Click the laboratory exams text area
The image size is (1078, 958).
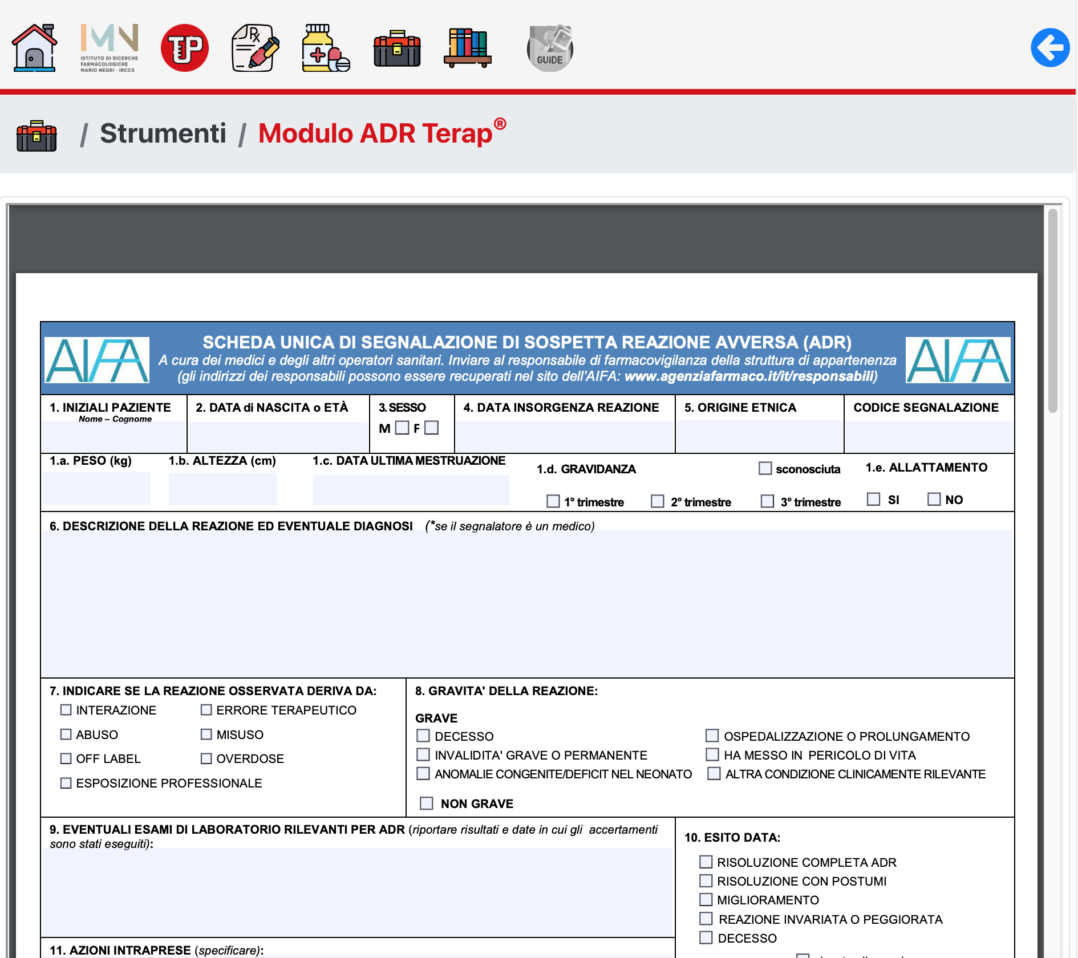(358, 892)
